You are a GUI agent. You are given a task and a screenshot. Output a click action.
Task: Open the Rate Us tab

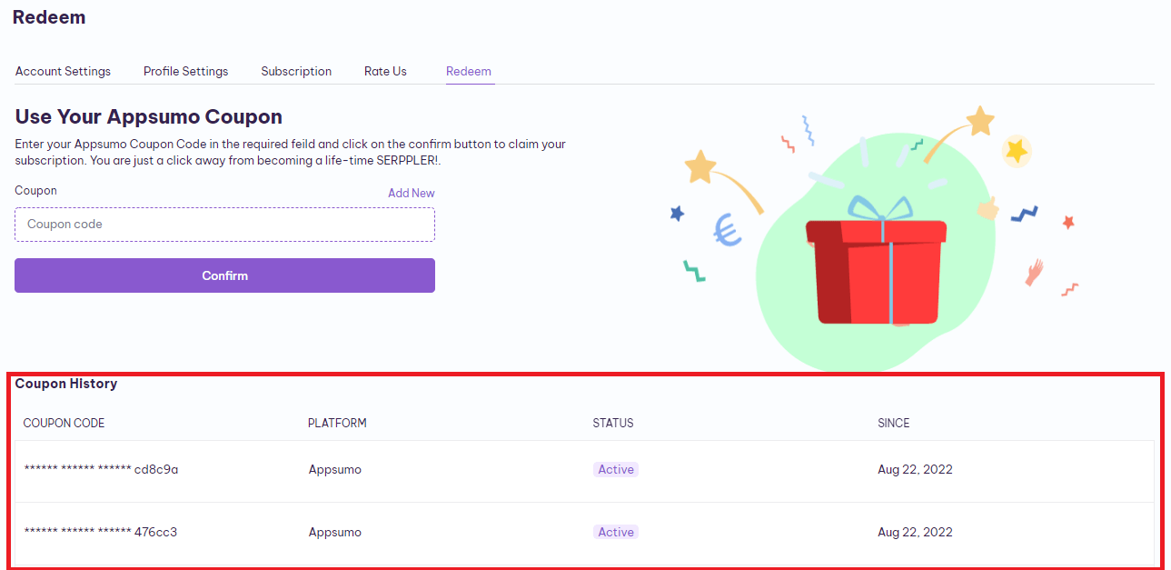385,71
